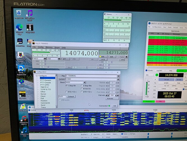Open the Keyer menu in flrig

(x=57, y=47)
